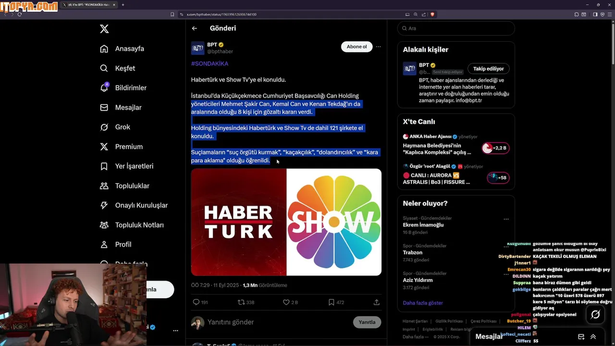Go back with the Gönderi arrow
This screenshot has width=615, height=346.
click(x=195, y=28)
